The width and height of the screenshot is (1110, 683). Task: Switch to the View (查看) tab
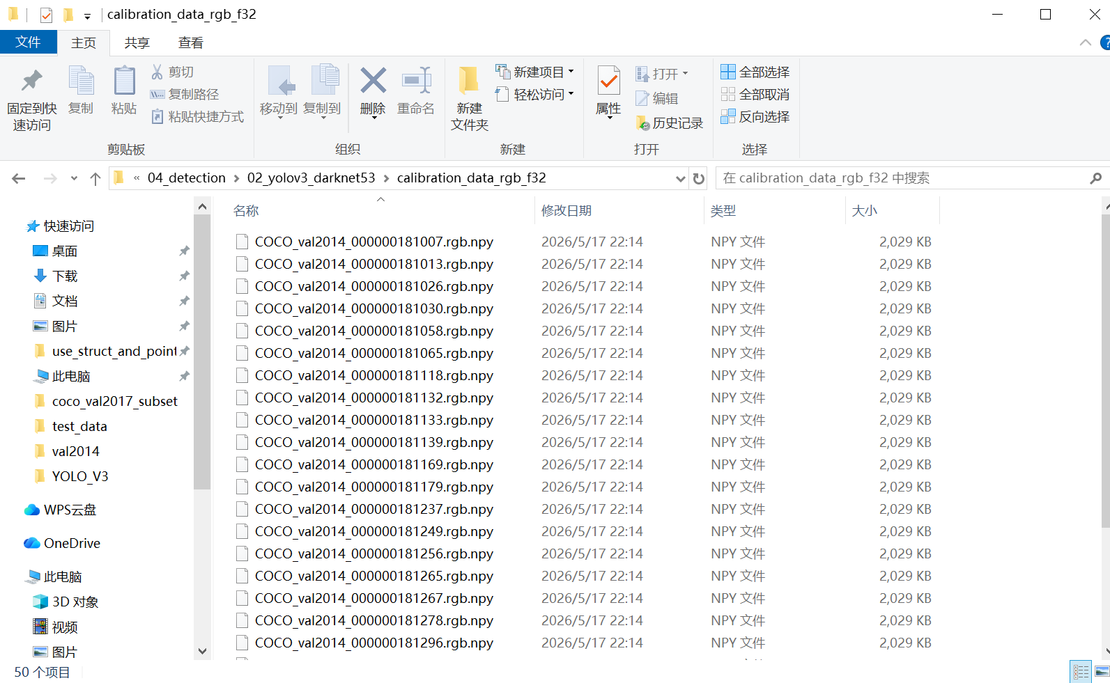(190, 43)
